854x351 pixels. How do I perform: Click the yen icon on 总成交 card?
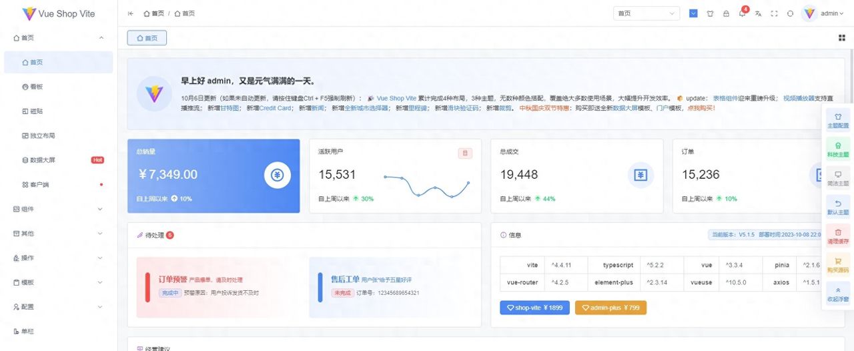(x=640, y=175)
